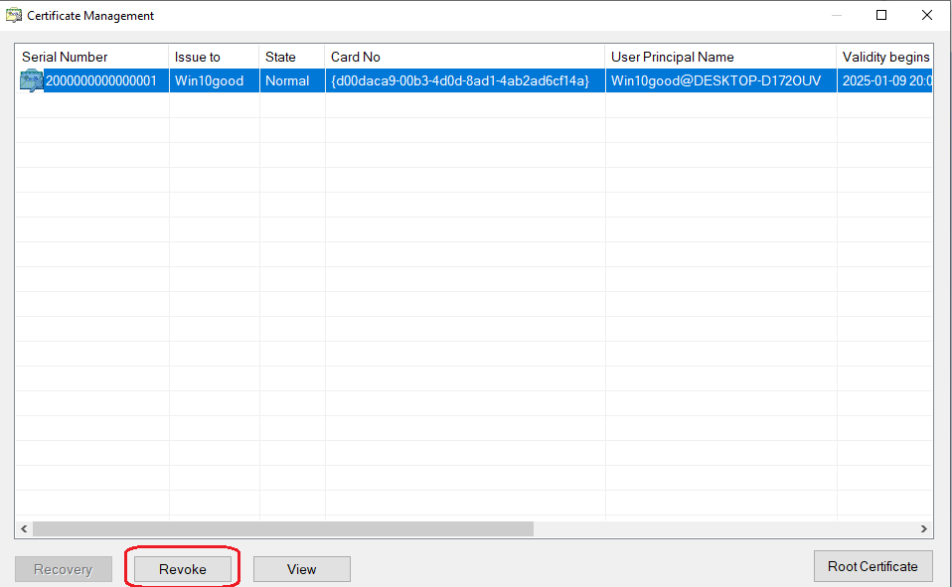Select serial number 2000000000000001 cell
Image resolution: width=952 pixels, height=587 pixels.
point(101,81)
